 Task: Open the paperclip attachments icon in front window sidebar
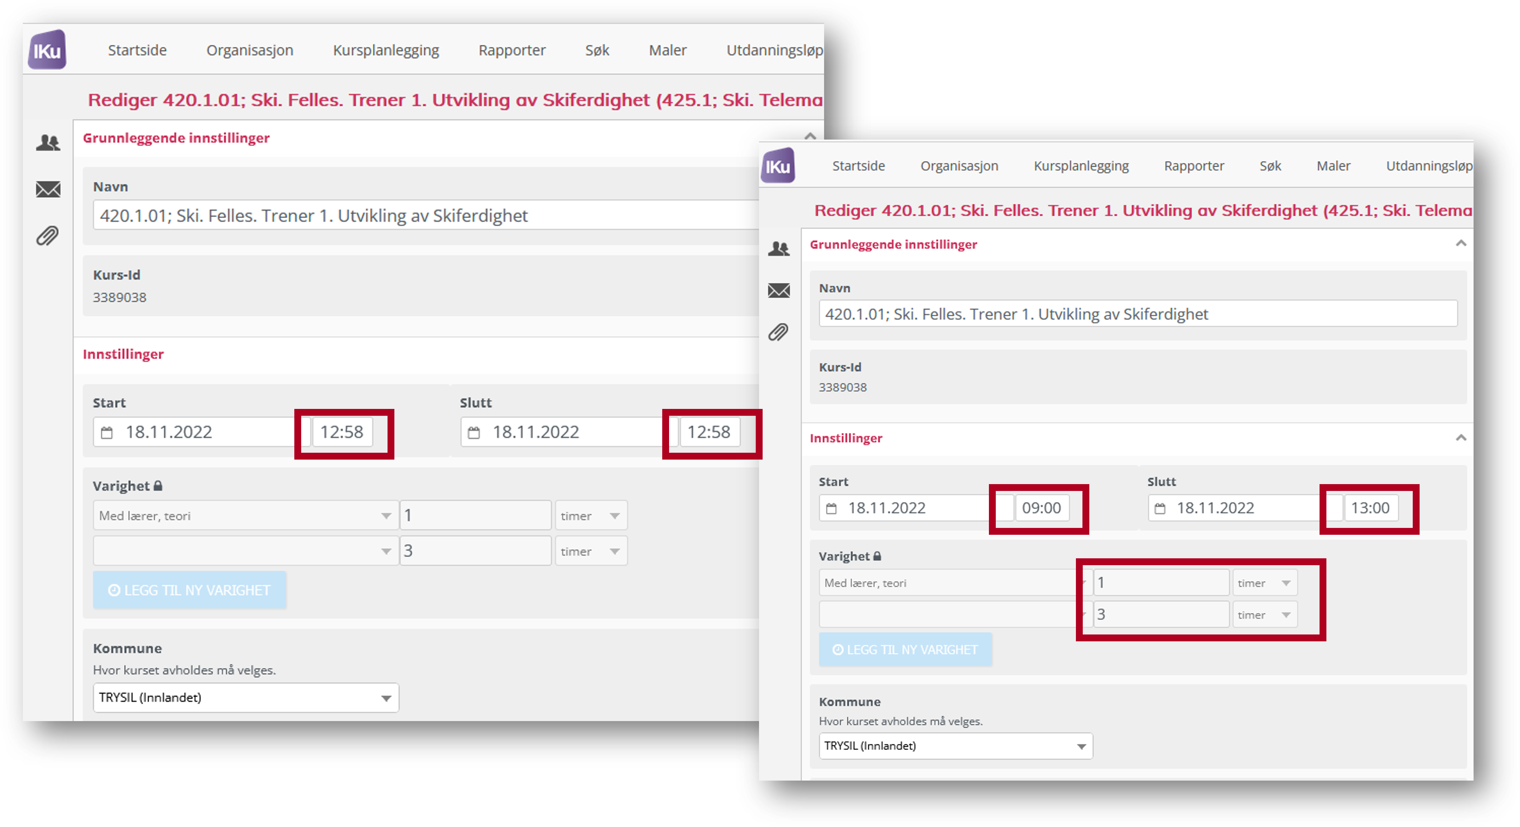click(x=778, y=332)
